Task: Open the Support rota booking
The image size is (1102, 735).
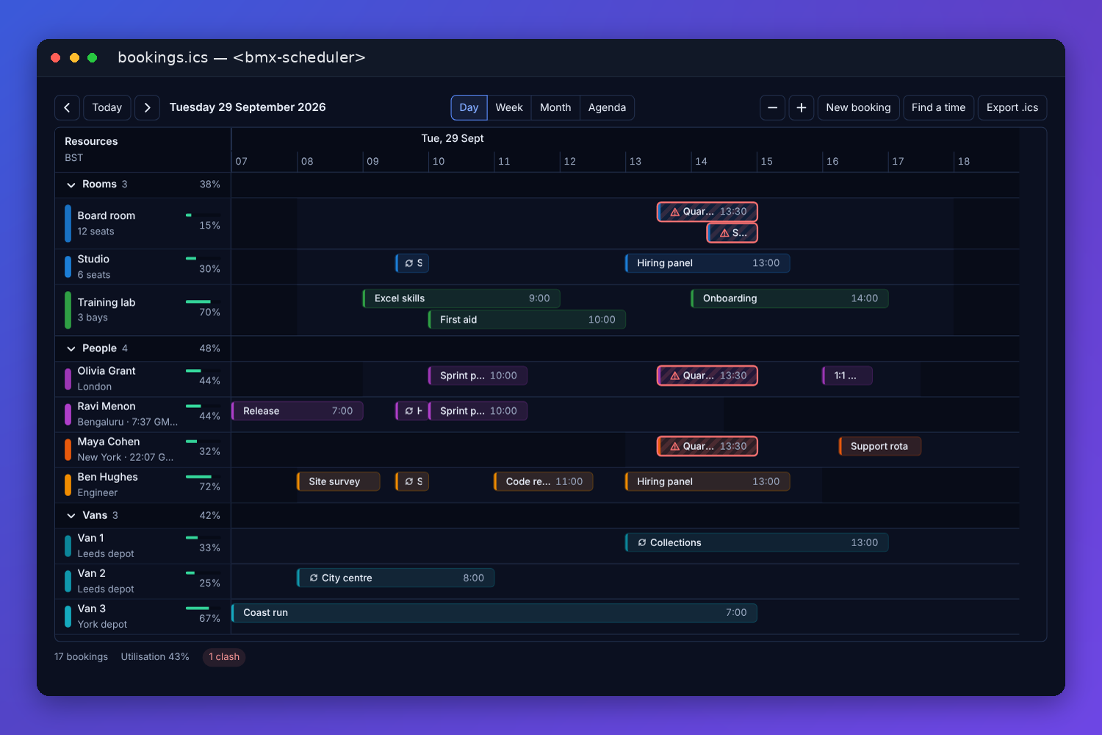Action: (880, 446)
